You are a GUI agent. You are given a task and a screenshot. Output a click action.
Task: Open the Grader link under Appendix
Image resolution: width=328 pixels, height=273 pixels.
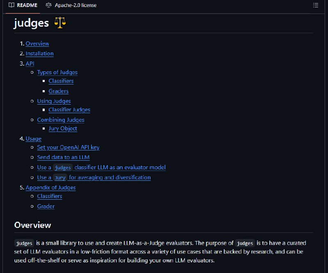[x=46, y=207]
